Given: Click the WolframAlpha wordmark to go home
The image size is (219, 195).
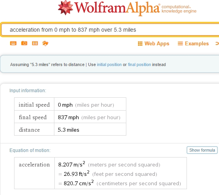Looking at the screenshot, I should pyautogui.click(x=117, y=8).
